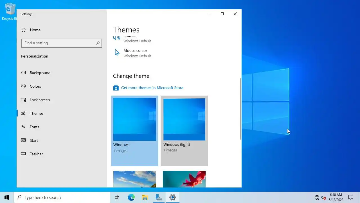Open Server Manager taskbar icon
Screen dimensions: 360x203
[x=159, y=197]
